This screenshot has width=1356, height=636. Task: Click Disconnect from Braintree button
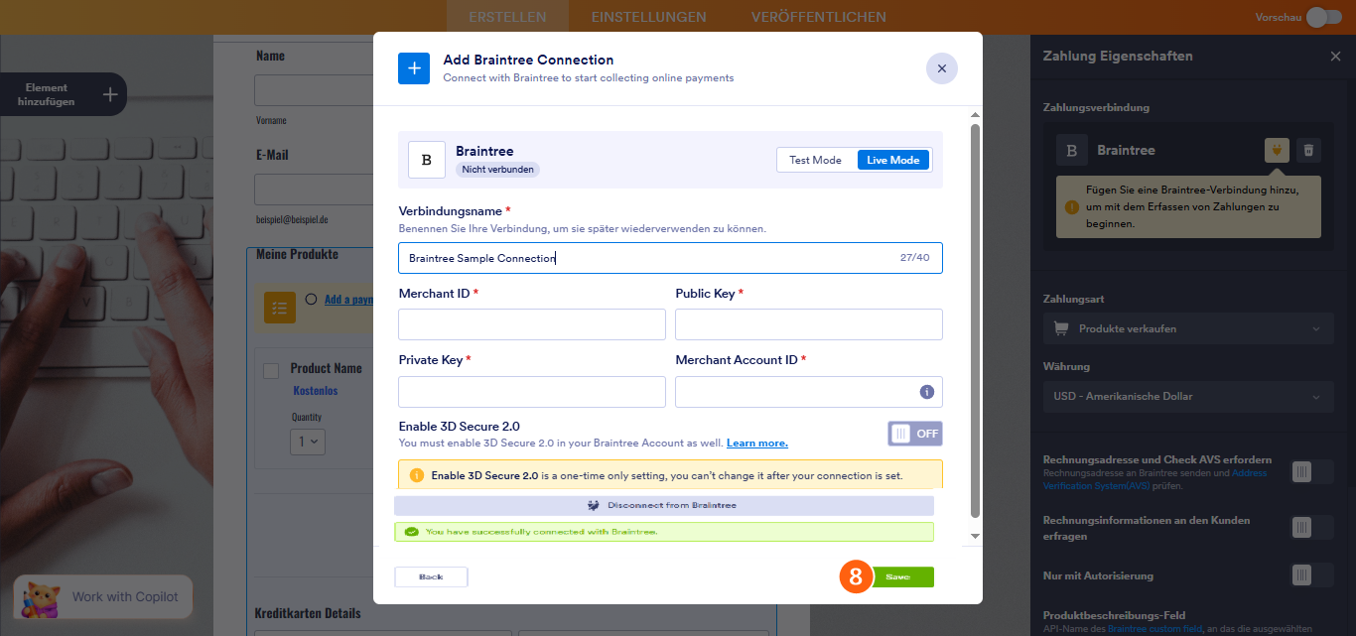(664, 505)
